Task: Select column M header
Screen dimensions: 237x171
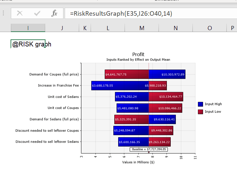Action: coord(142,28)
